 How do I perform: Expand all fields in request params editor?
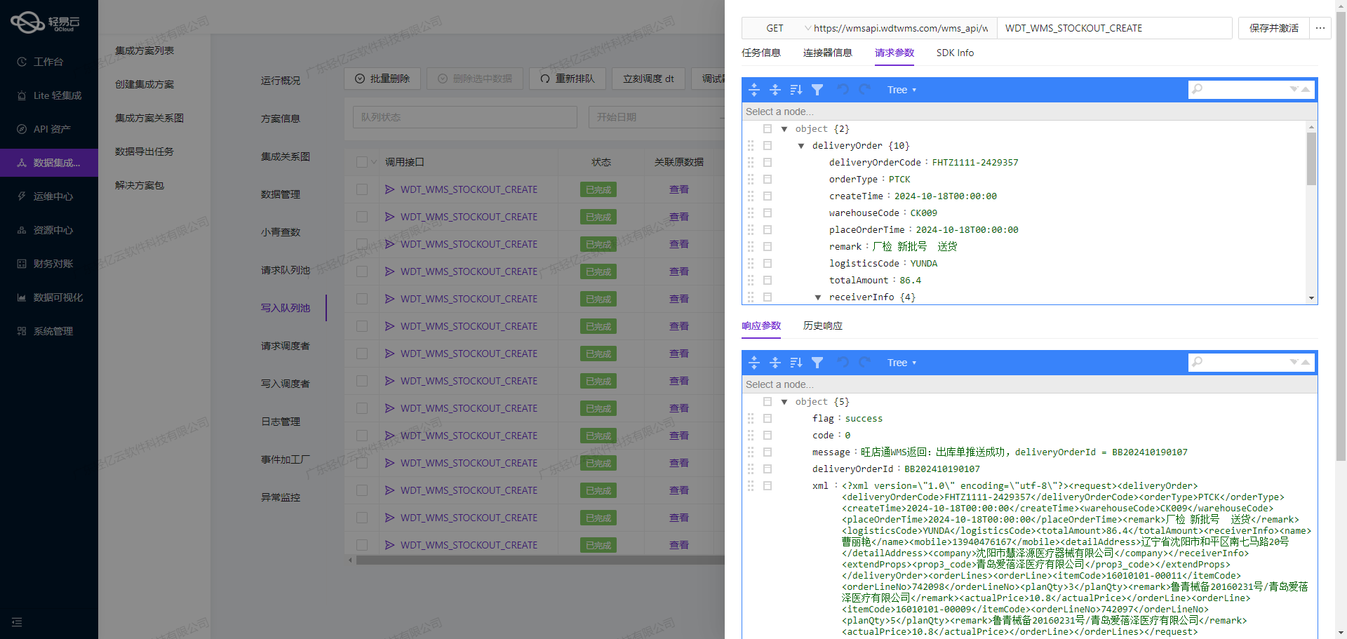754,90
